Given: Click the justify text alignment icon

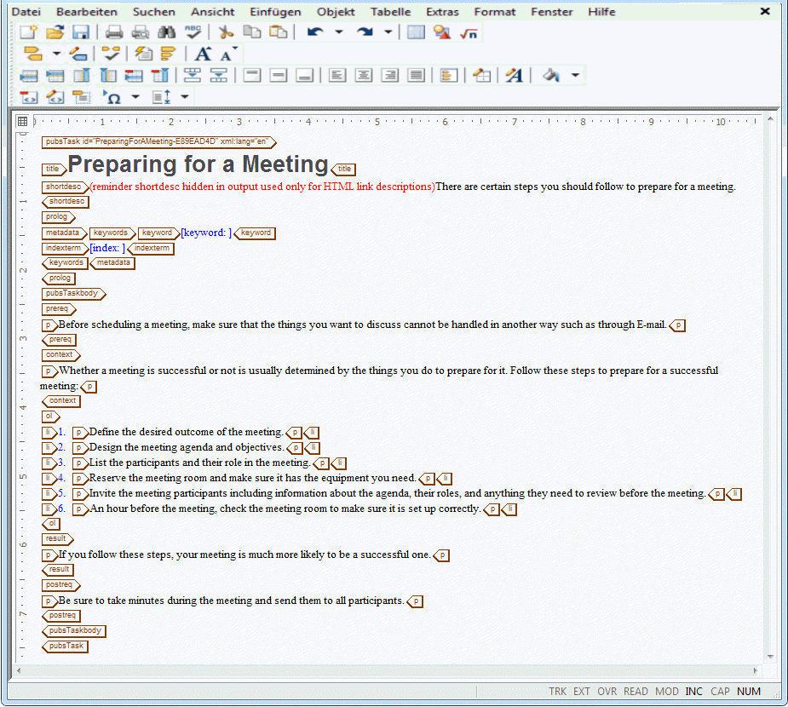Looking at the screenshot, I should pyautogui.click(x=416, y=75).
